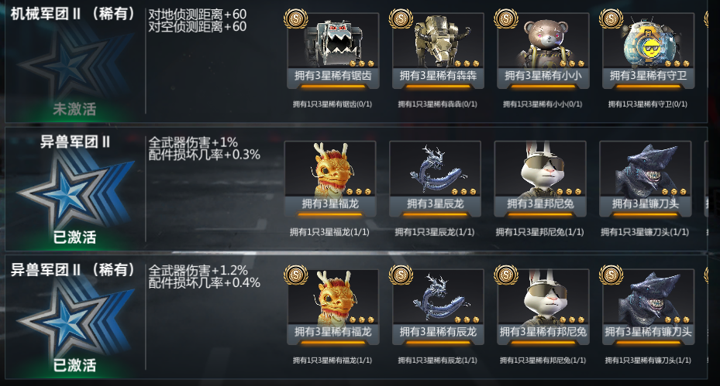Open the rare 守卫 round robot card
This screenshot has width=720, height=386.
coord(649,50)
